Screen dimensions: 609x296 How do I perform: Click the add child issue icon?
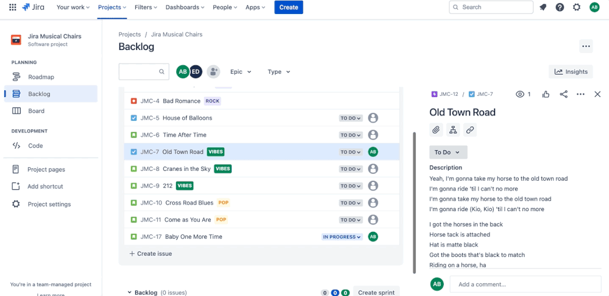(x=453, y=130)
